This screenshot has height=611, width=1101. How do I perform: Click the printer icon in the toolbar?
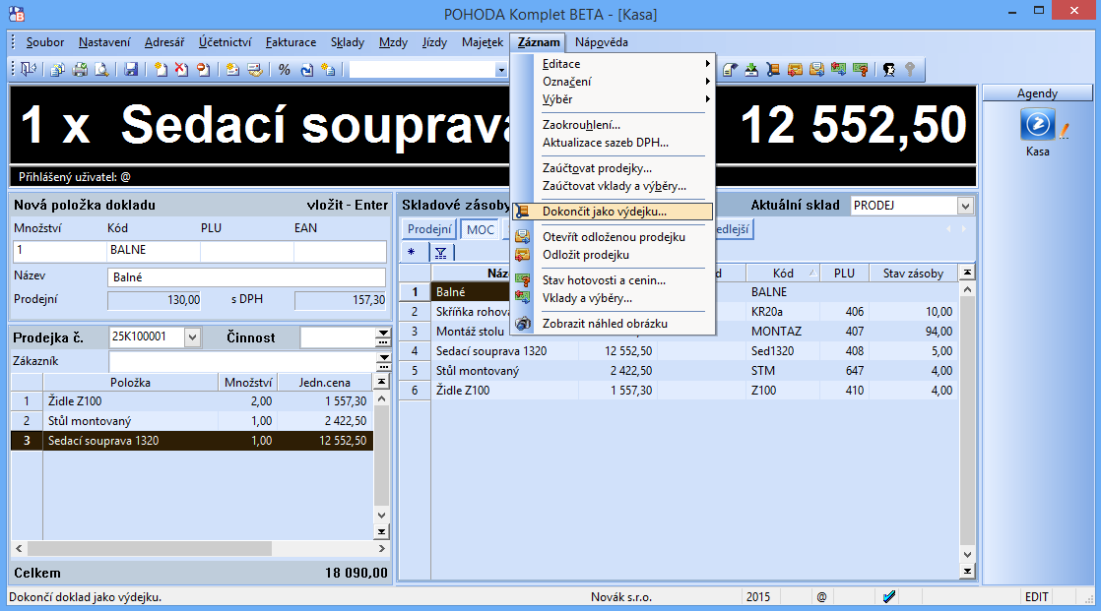(80, 70)
